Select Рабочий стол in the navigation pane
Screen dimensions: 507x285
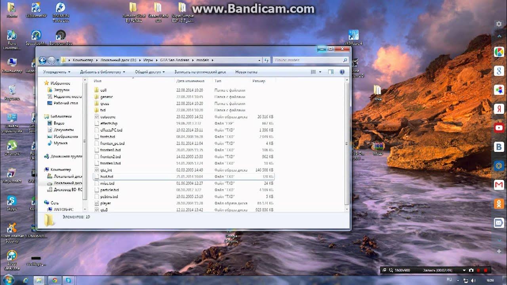point(63,103)
